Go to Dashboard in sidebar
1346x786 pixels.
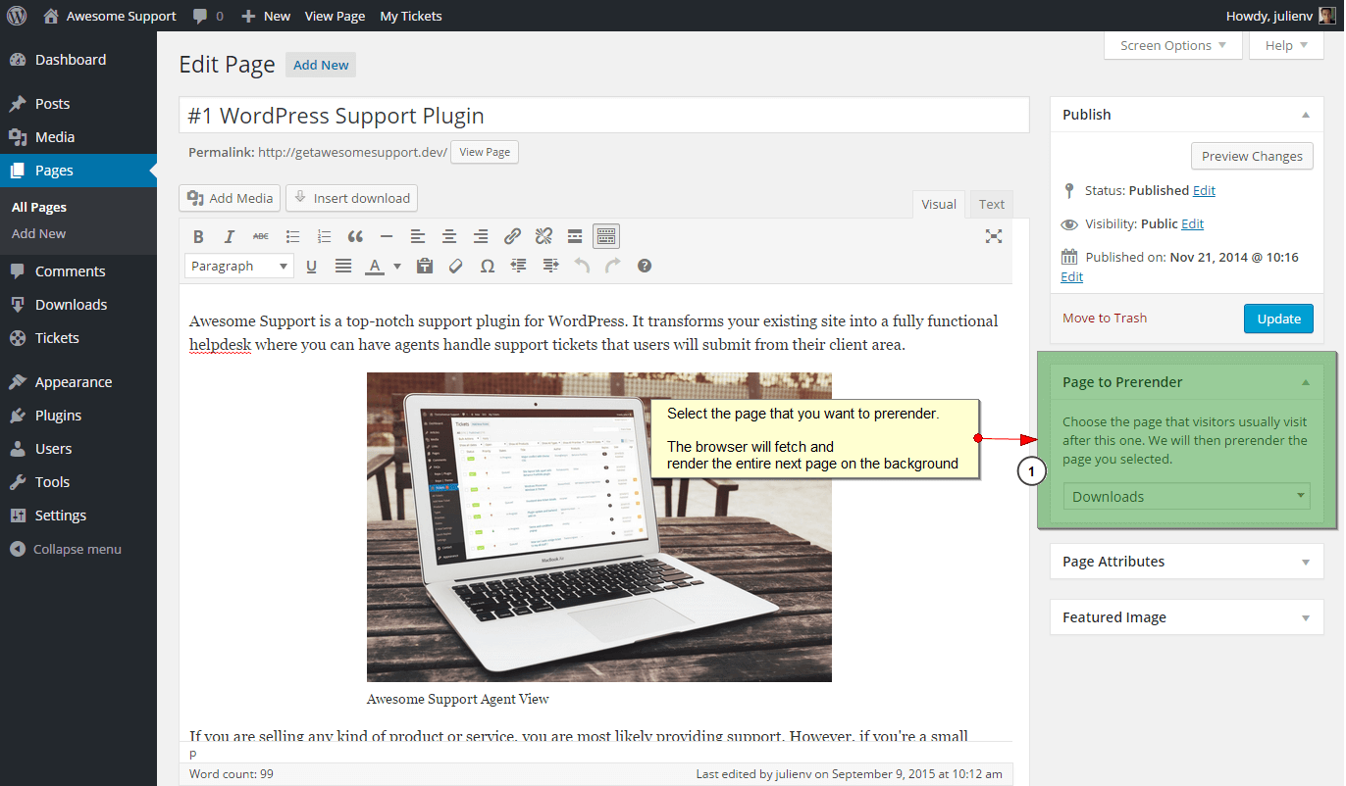[x=78, y=60]
